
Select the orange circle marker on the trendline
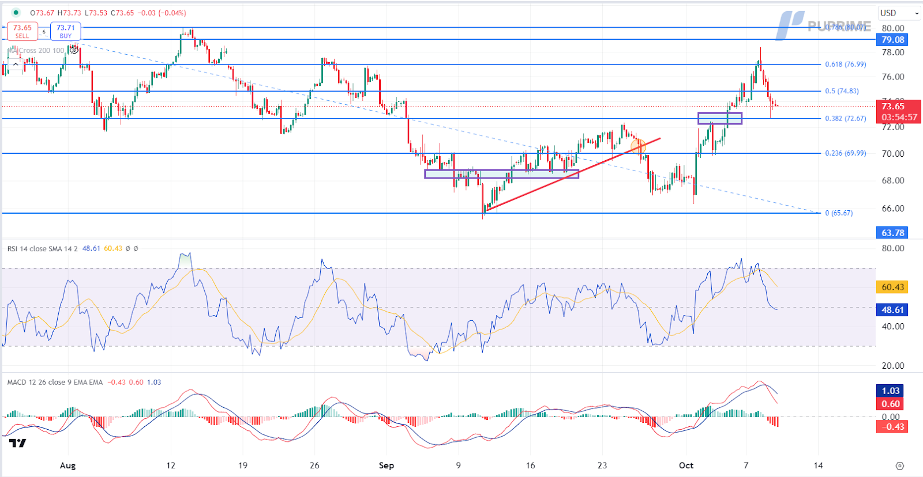tap(638, 146)
